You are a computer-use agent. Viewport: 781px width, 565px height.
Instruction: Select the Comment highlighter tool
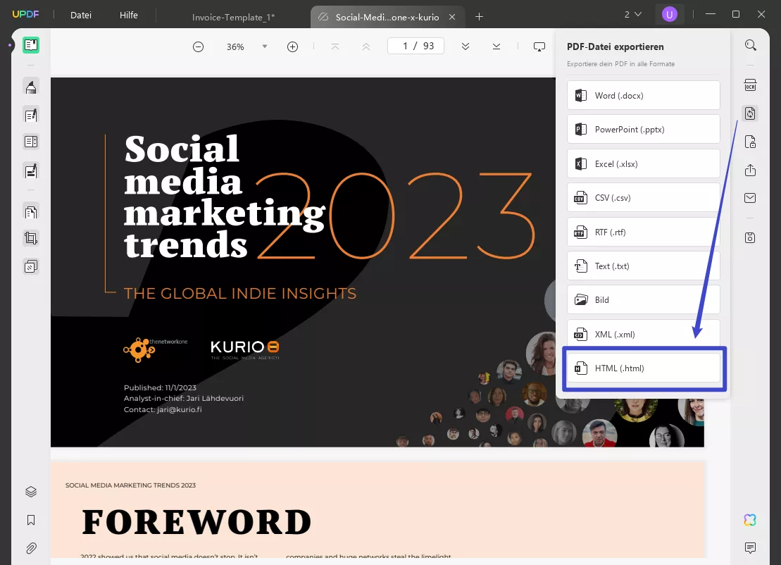[30, 86]
